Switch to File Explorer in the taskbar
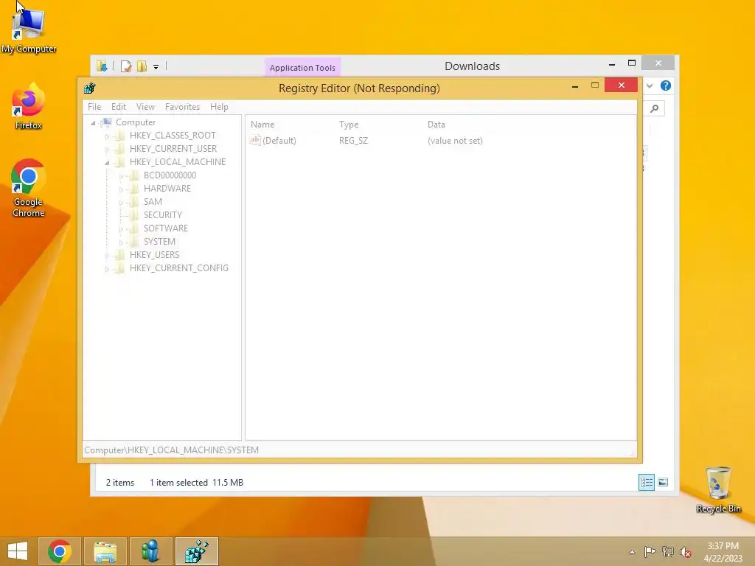Image resolution: width=755 pixels, height=566 pixels. [105, 551]
